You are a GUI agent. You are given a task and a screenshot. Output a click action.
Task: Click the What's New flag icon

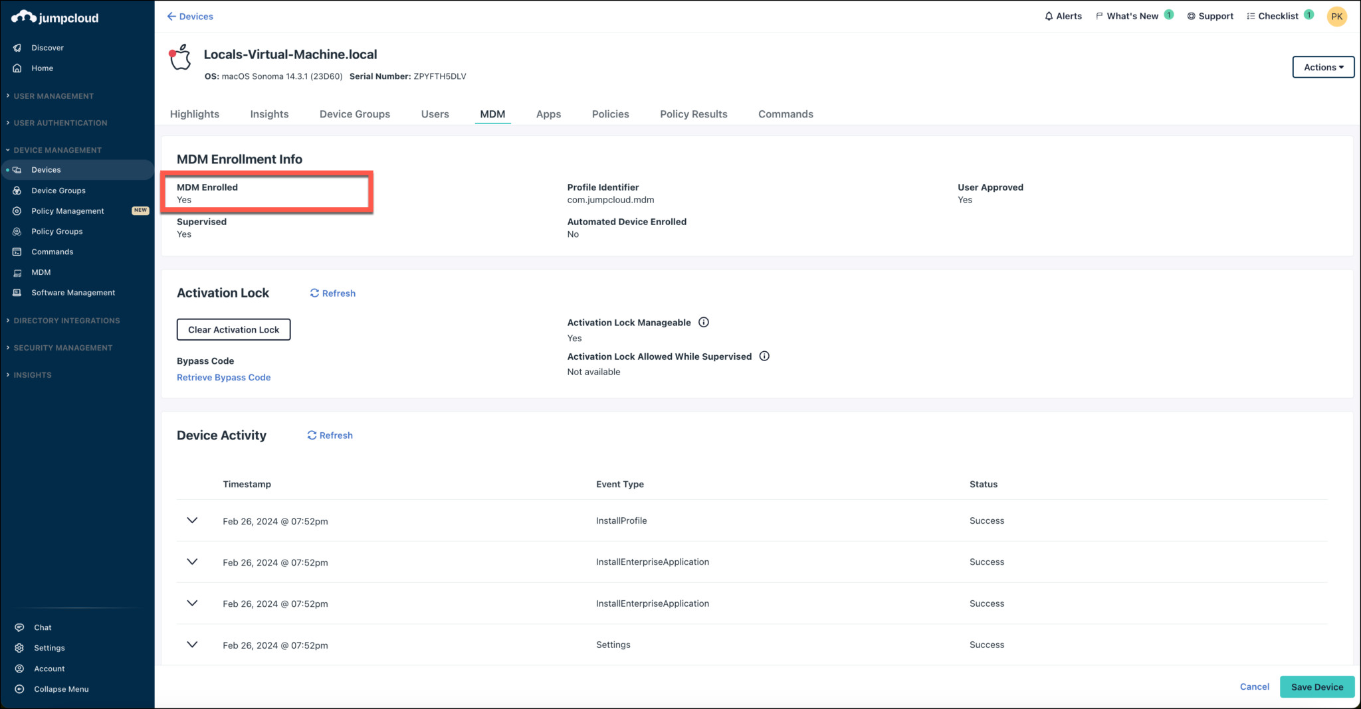(x=1099, y=15)
